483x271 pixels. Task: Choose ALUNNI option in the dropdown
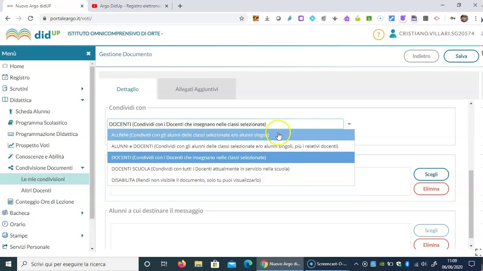[231, 135]
